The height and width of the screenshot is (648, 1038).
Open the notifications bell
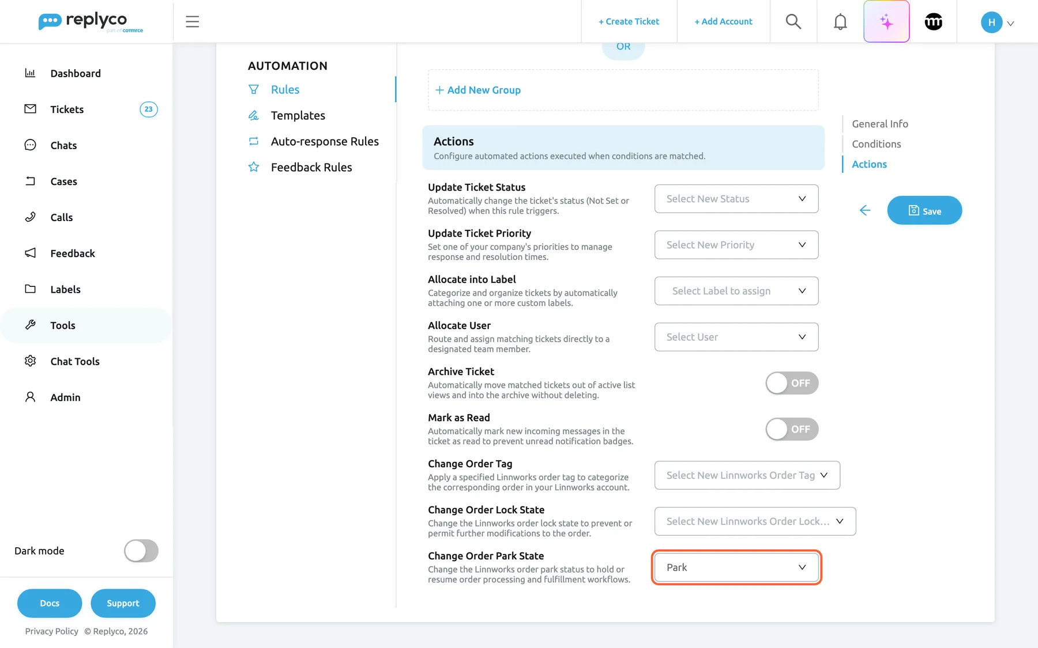coord(840,21)
